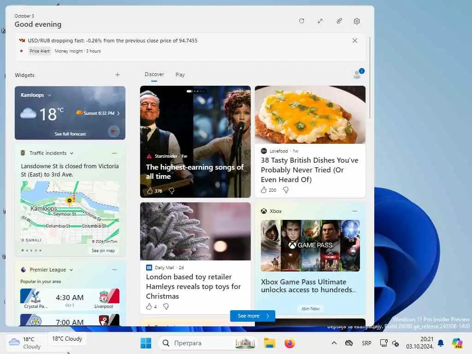This screenshot has height=354, width=472.
Task: Click the cloud sync tray icon
Action: 349,343
